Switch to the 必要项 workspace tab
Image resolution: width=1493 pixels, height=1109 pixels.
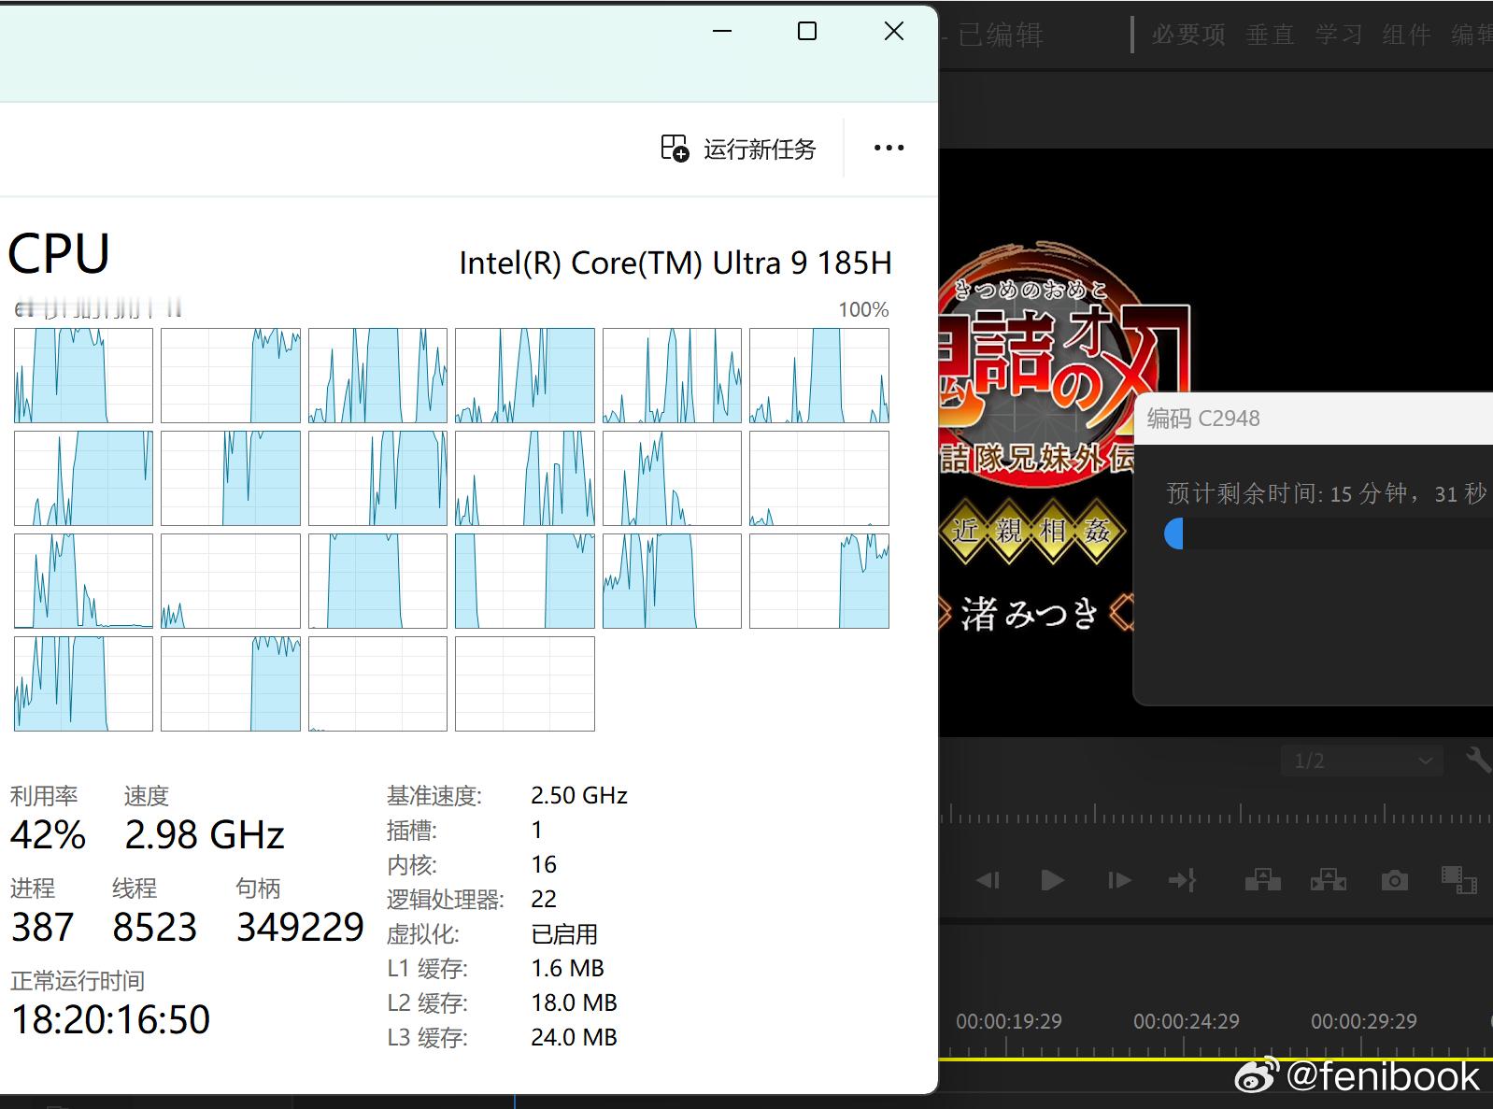pyautogui.click(x=1188, y=35)
